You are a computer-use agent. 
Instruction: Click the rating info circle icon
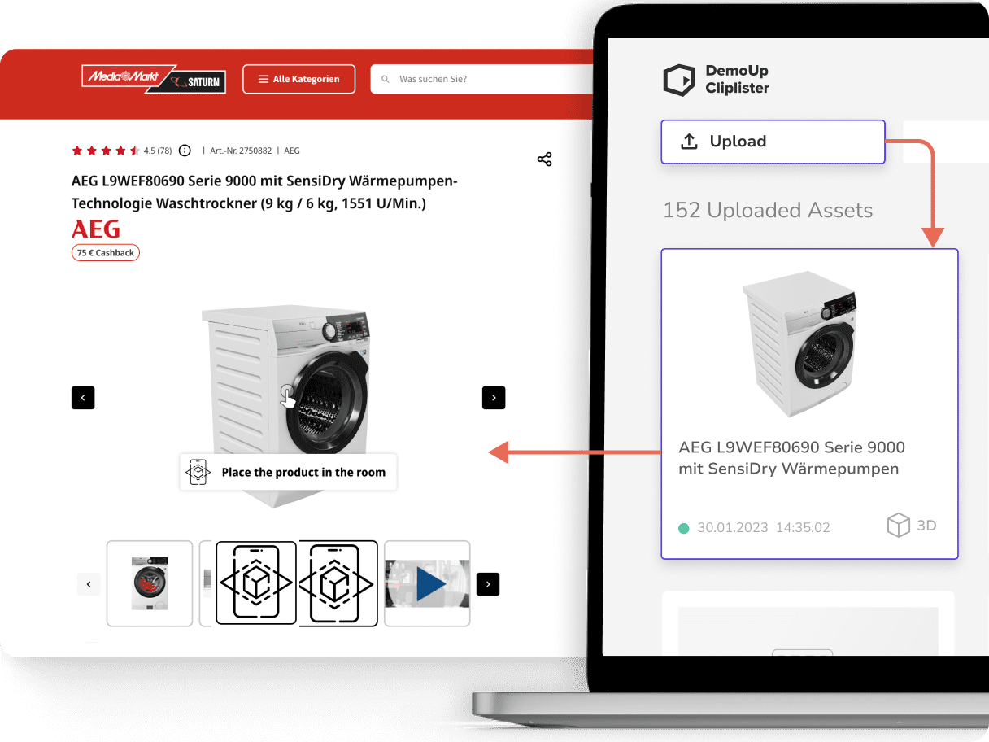click(x=185, y=151)
